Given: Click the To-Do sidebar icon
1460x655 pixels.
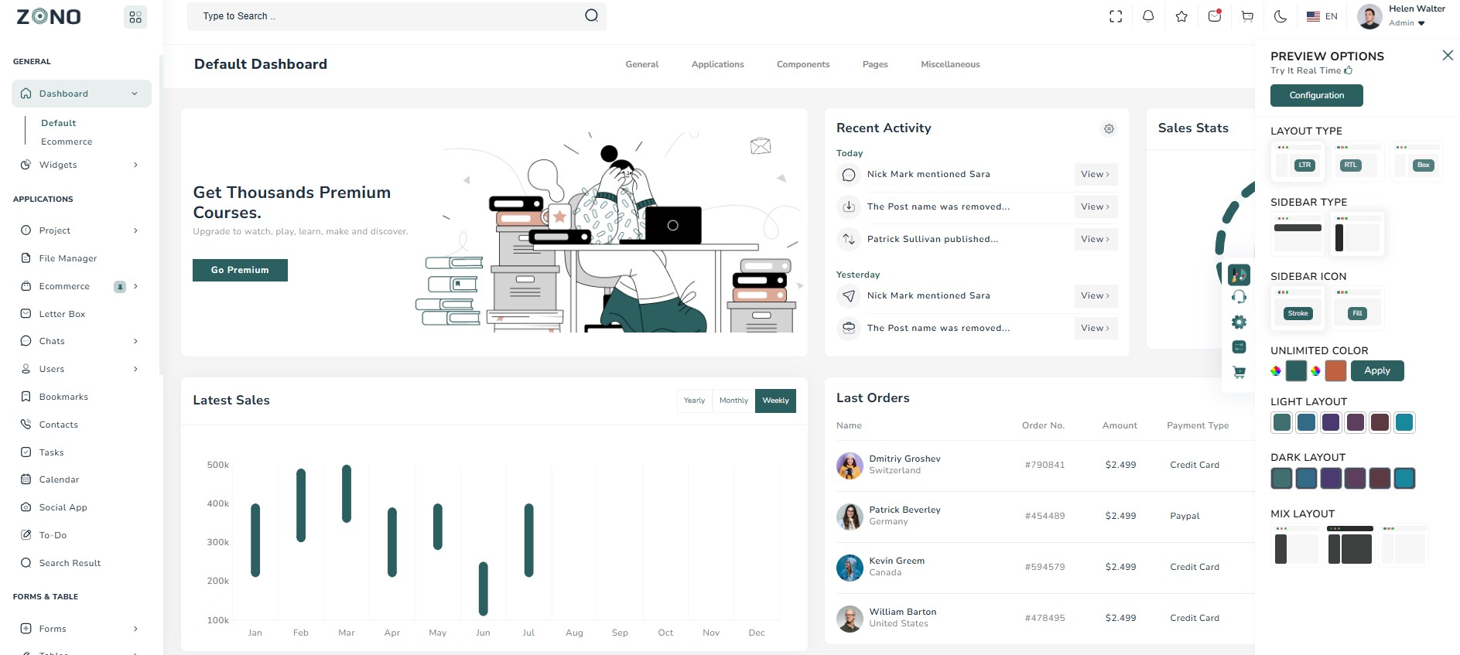Looking at the screenshot, I should [26, 535].
